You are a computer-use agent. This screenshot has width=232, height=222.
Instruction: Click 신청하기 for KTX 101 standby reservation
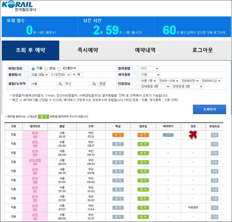[x=168, y=135]
